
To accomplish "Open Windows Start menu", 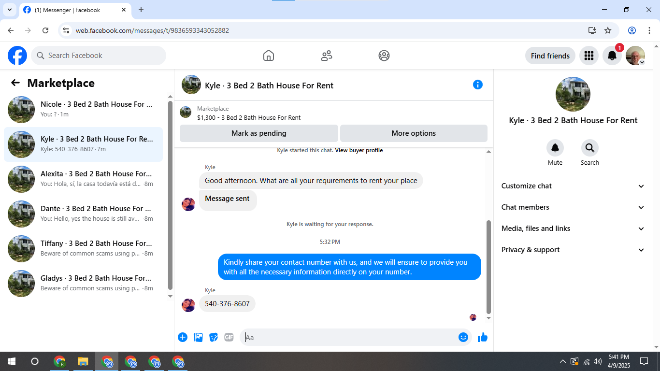I will (x=11, y=361).
